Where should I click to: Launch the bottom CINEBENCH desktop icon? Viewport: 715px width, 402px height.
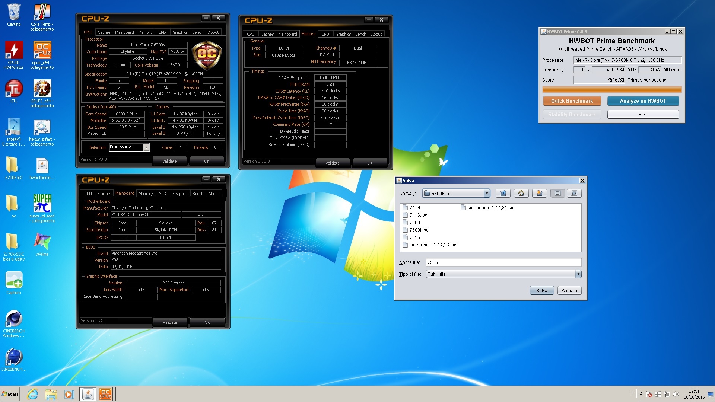tap(14, 360)
